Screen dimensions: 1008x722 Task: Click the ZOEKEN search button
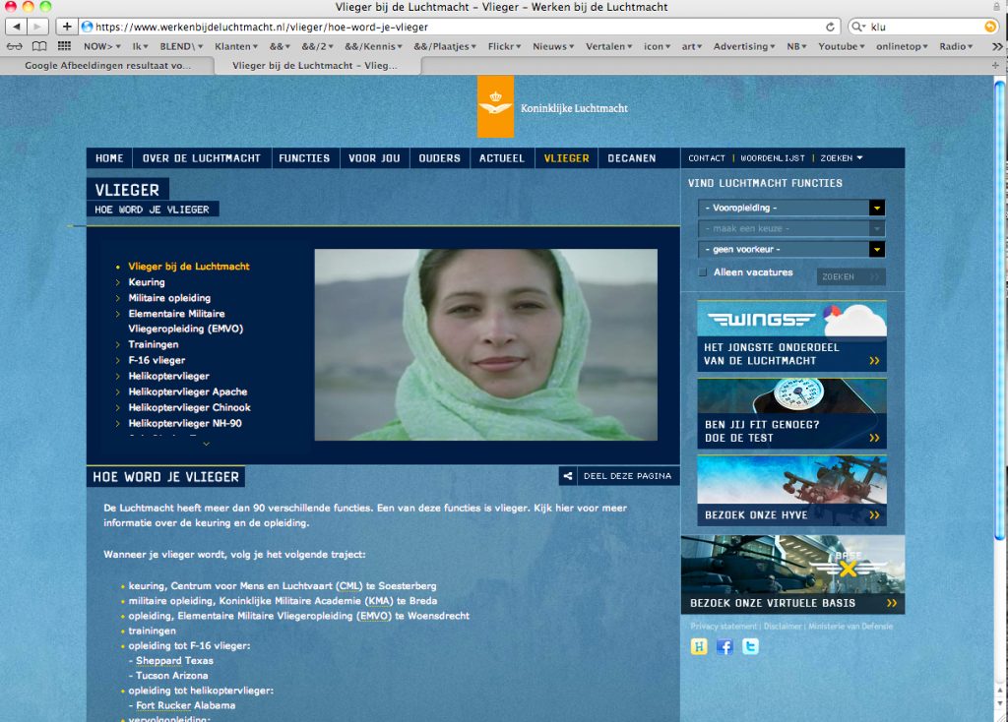click(850, 276)
